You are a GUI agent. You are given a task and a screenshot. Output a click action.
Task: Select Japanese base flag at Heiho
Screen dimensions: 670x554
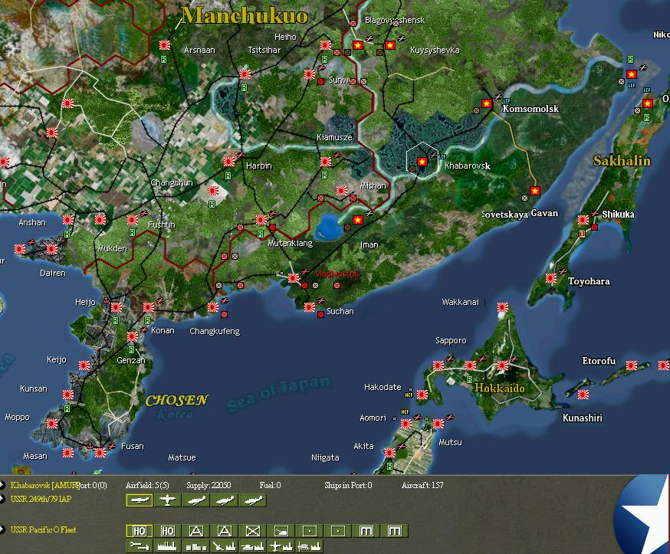326,45
